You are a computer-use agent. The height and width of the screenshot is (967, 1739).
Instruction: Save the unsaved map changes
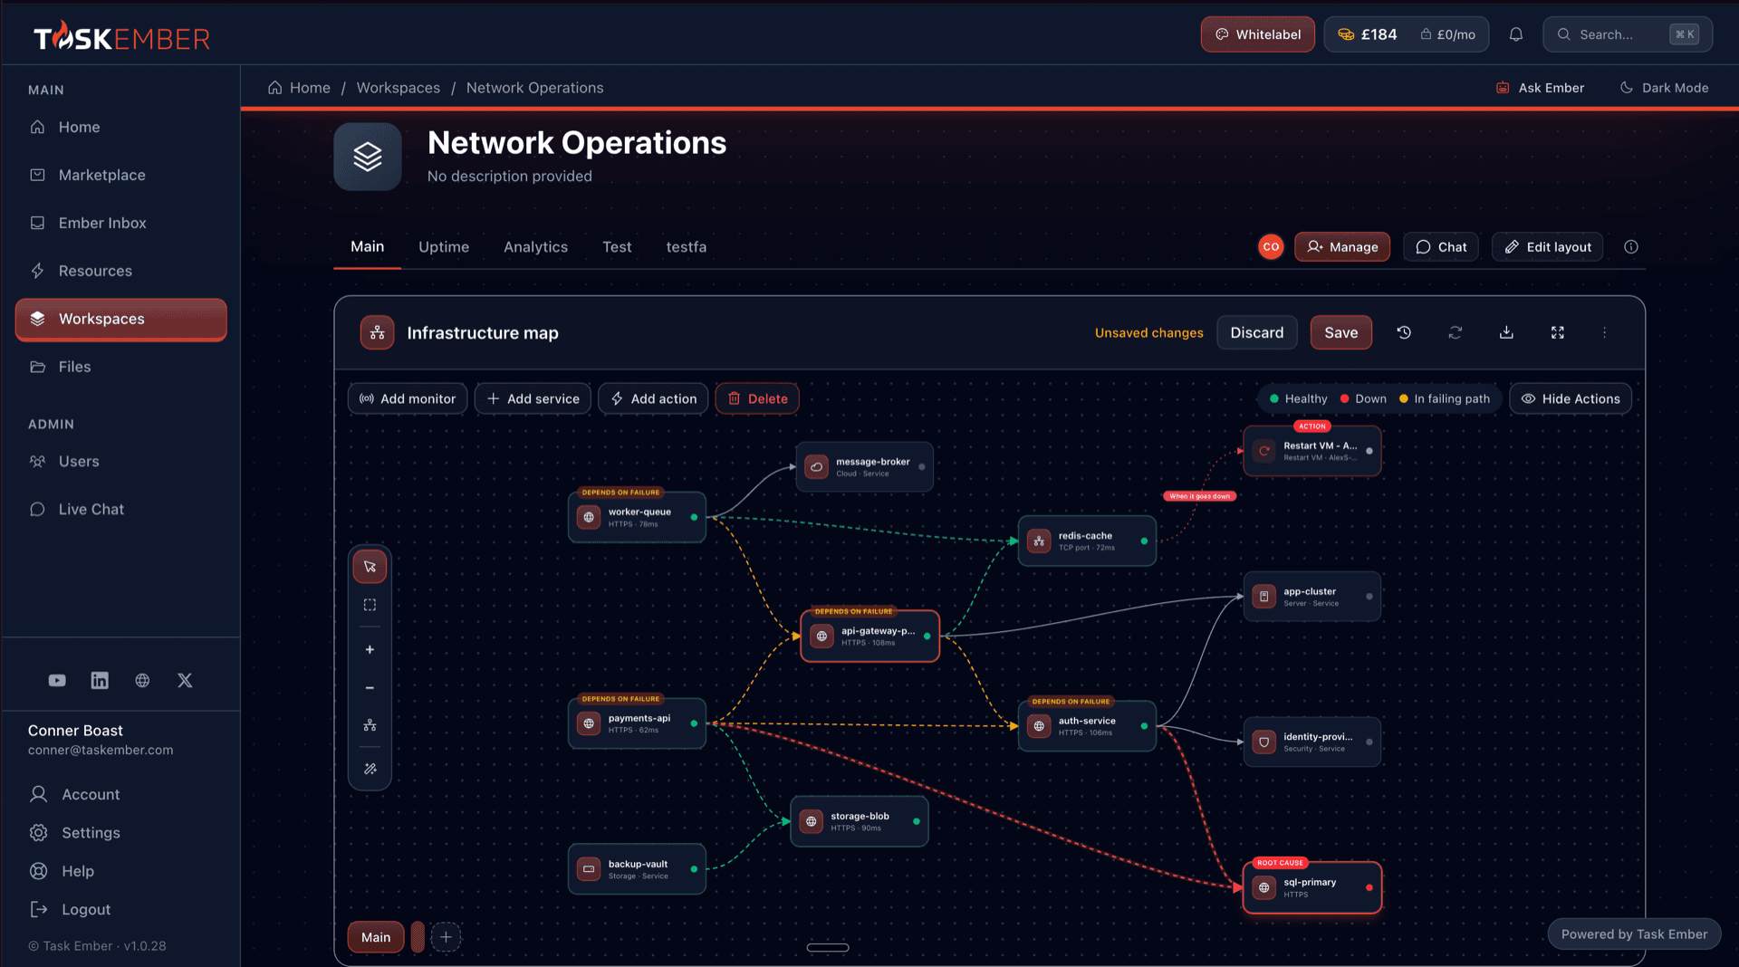click(1340, 332)
